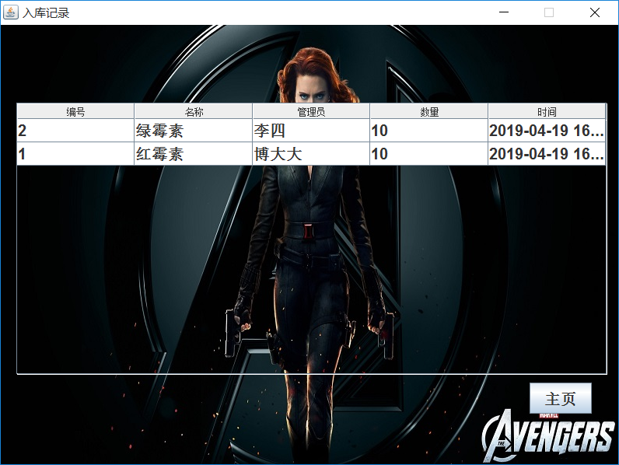Click the 主页 button
The height and width of the screenshot is (465, 619).
tap(560, 398)
